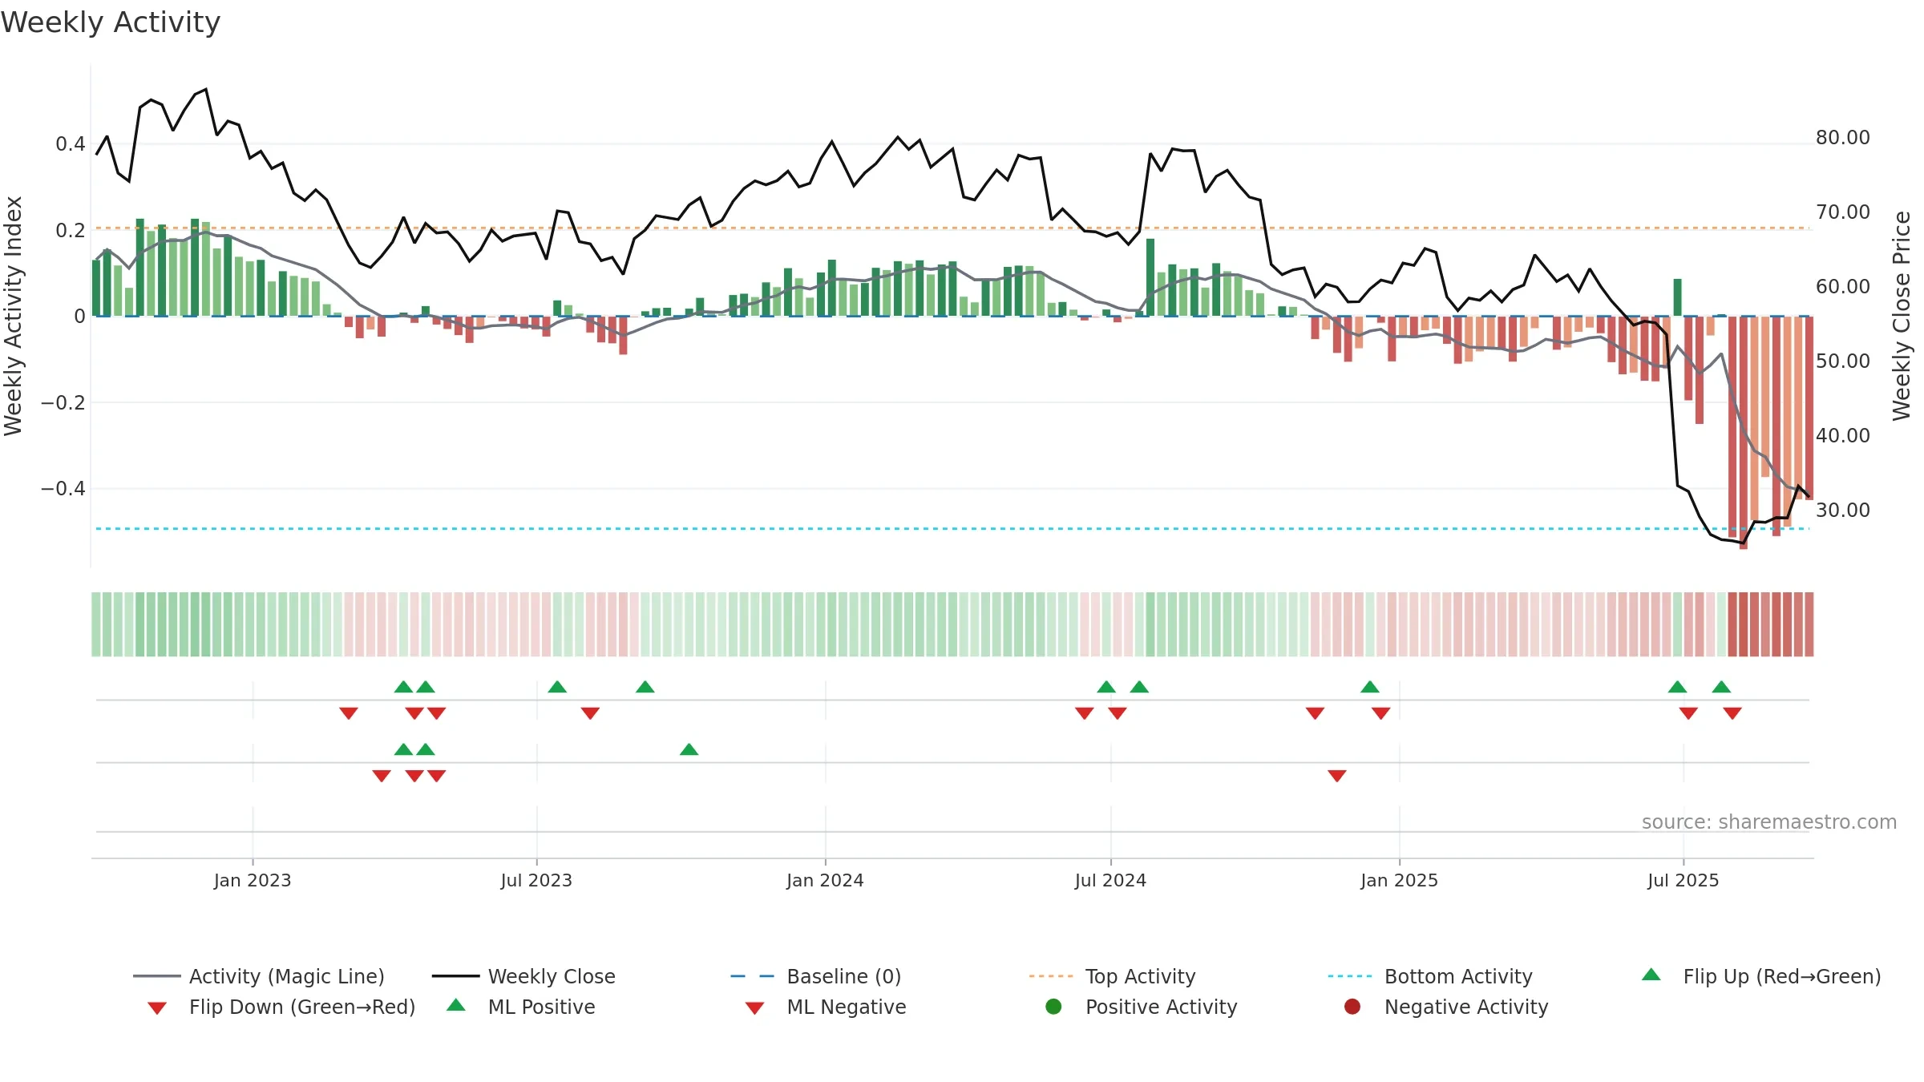Toggle Weekly Close legend entry
Screen dimensions: 1924x1082
tap(523, 976)
